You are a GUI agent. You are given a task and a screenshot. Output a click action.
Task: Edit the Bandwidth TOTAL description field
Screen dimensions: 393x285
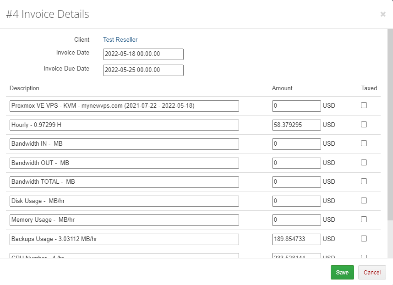[124, 182]
